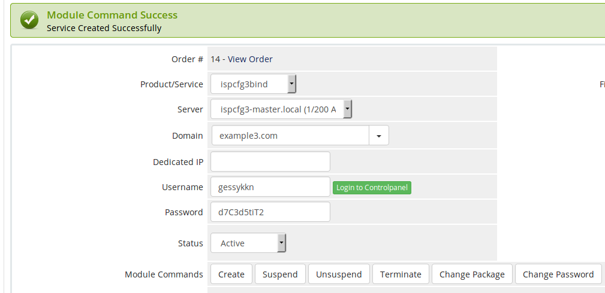Click the Unsuspend module command button
Image resolution: width=605 pixels, height=293 pixels.
tap(339, 274)
